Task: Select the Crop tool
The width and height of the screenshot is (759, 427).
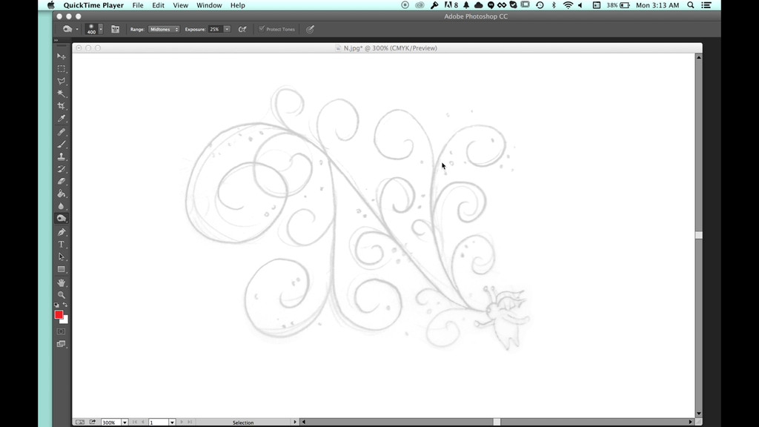Action: (x=62, y=106)
